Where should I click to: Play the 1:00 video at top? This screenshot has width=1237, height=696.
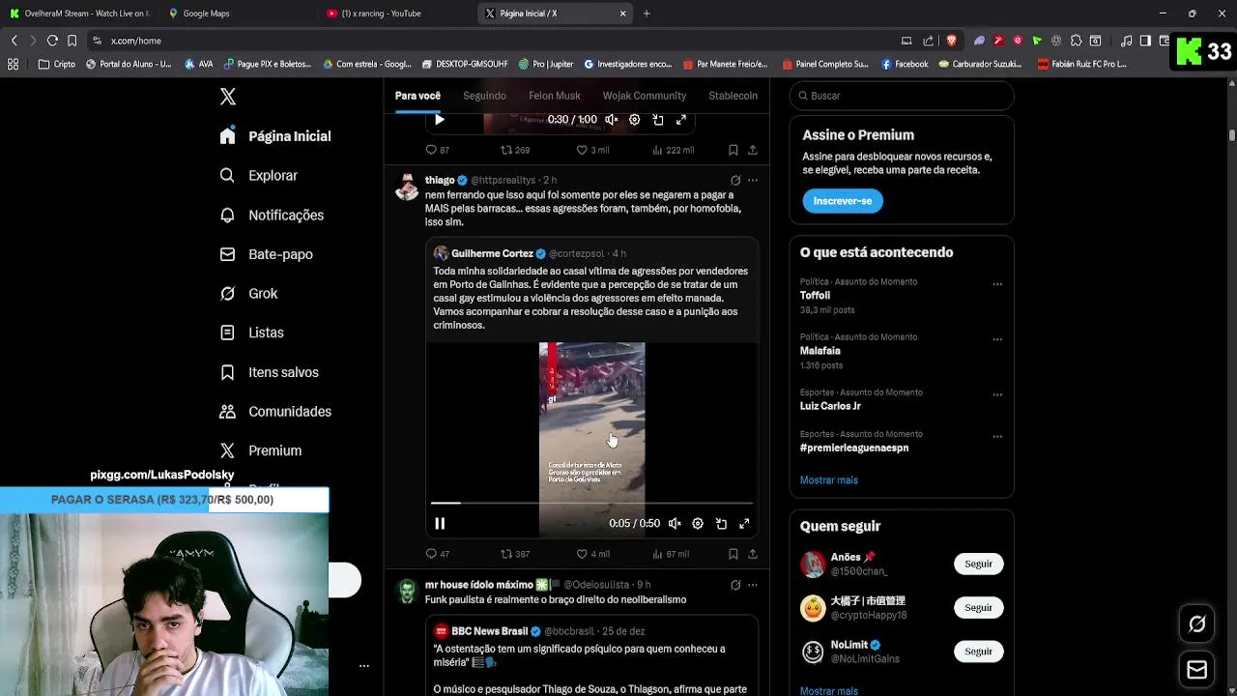pos(440,120)
